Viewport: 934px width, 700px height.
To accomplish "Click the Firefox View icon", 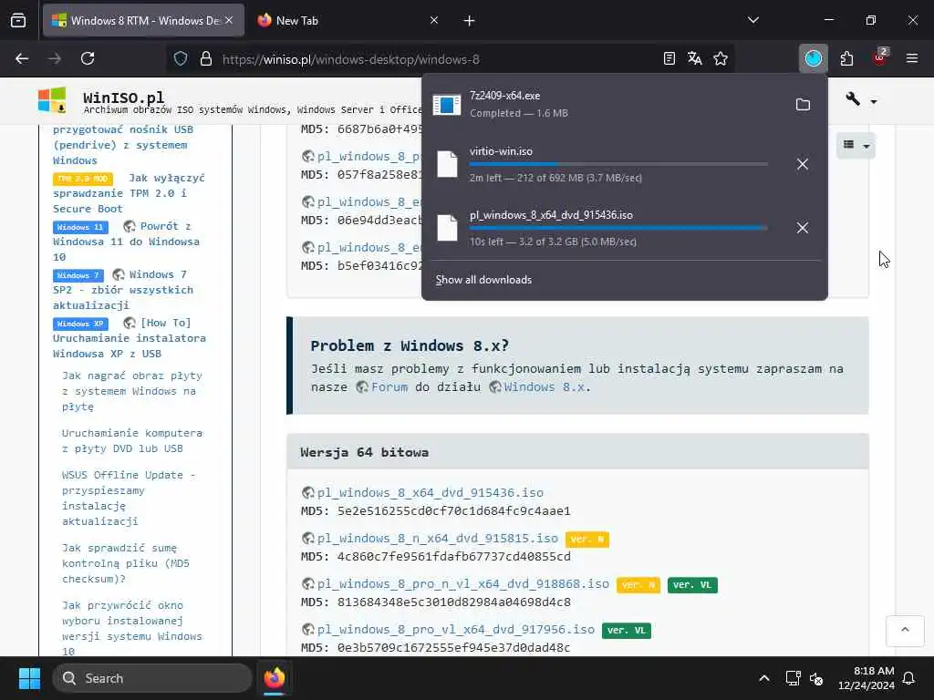I will click(x=18, y=20).
